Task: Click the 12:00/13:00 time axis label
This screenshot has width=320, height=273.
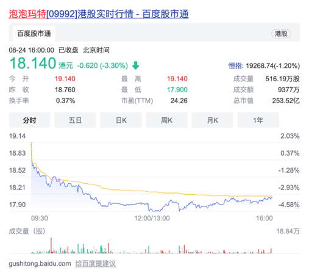Action: tap(152, 218)
